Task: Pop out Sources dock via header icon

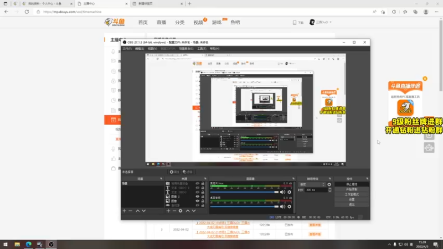Action: pyautogui.click(x=205, y=179)
